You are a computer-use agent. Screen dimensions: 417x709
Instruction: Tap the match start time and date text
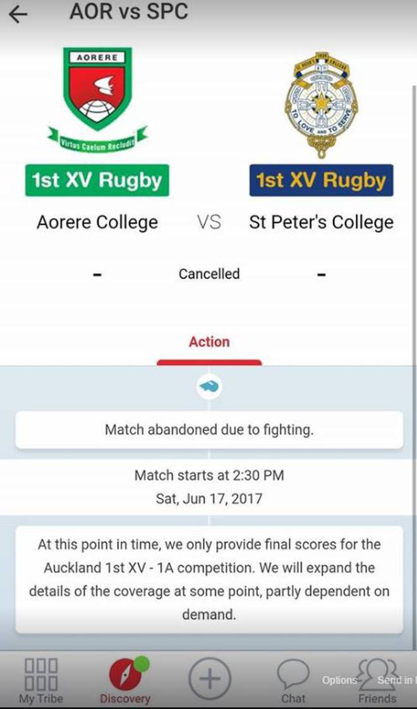[209, 487]
